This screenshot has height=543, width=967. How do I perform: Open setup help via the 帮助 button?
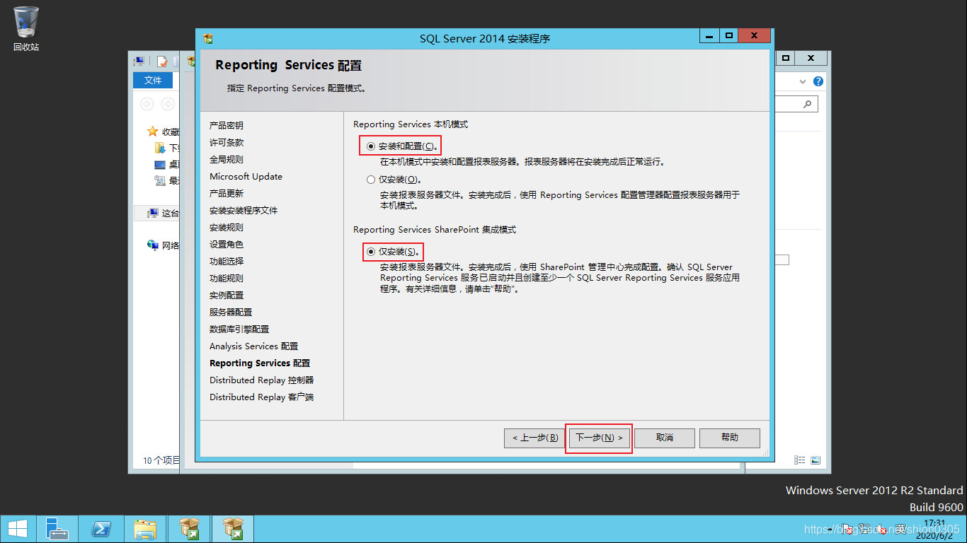point(730,438)
